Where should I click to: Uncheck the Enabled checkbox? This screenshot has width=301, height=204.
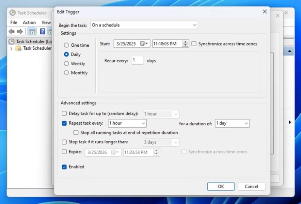point(64,167)
